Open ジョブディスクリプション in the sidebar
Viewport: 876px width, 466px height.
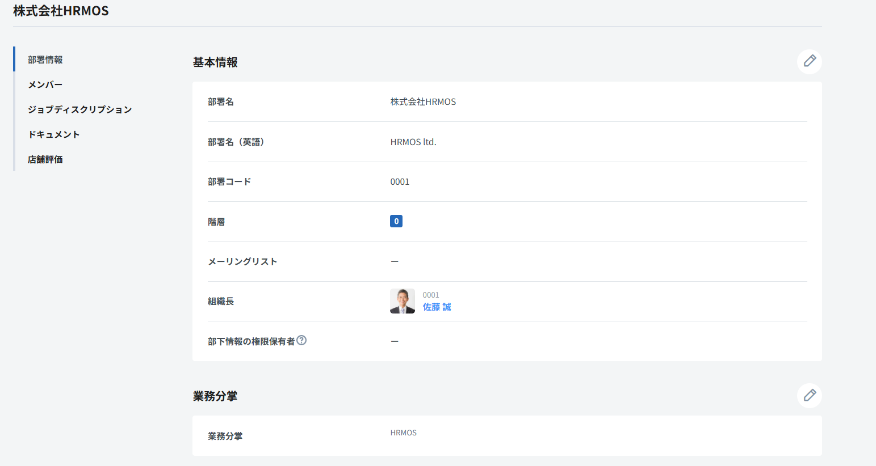coord(80,109)
